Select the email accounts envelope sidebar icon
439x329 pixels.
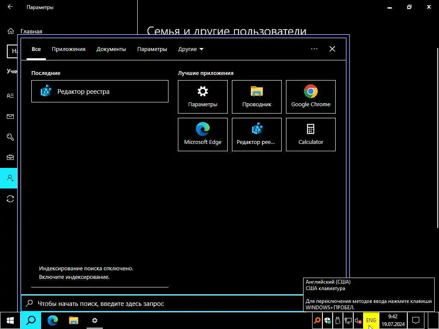[x=10, y=117]
